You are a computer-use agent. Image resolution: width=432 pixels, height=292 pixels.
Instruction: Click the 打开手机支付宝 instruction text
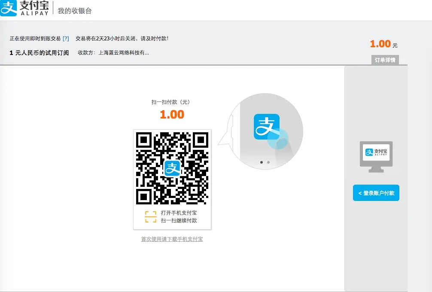click(x=179, y=213)
